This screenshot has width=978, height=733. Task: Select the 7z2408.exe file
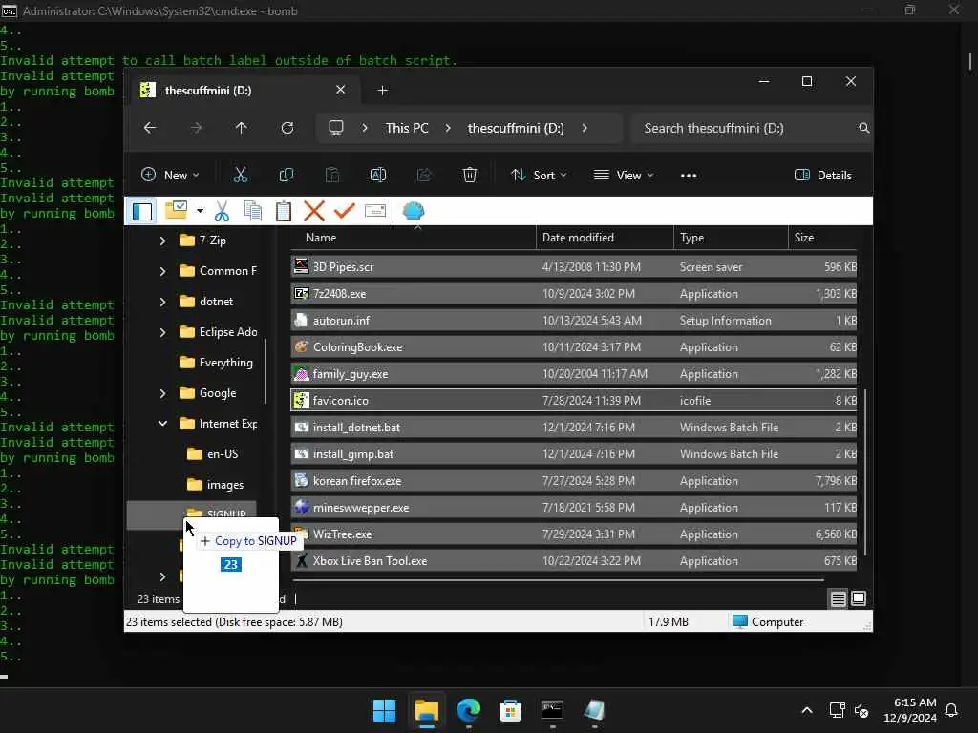(x=573, y=294)
